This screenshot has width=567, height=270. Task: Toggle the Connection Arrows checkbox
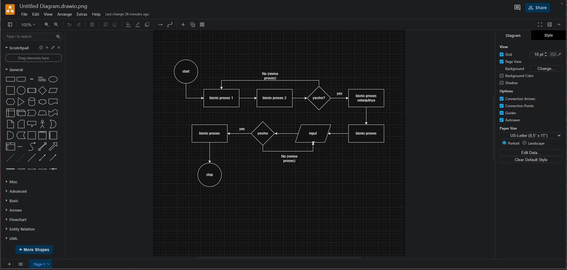click(x=501, y=99)
